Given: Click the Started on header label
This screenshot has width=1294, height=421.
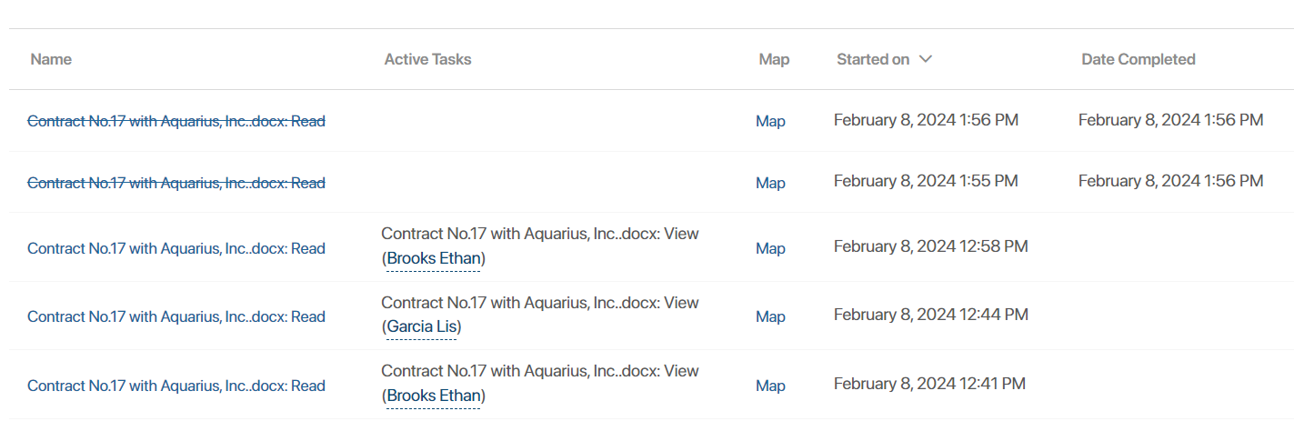Looking at the screenshot, I should click(873, 59).
